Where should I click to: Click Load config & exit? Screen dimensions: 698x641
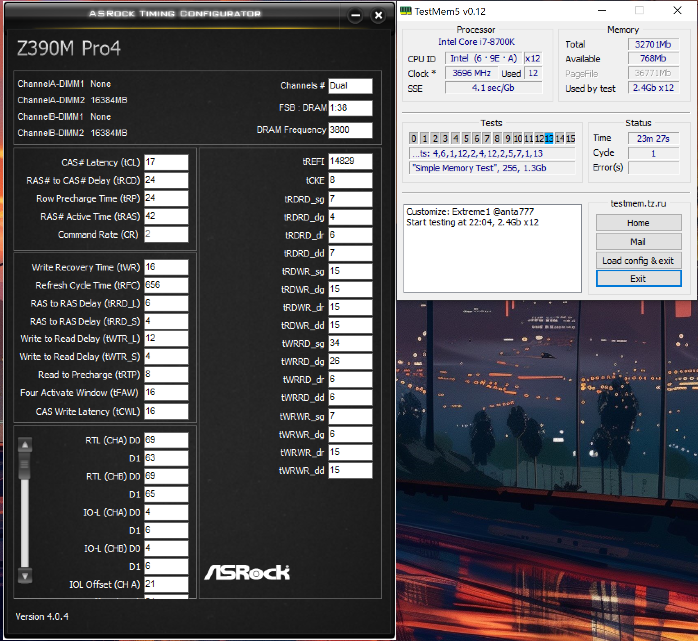coord(639,261)
